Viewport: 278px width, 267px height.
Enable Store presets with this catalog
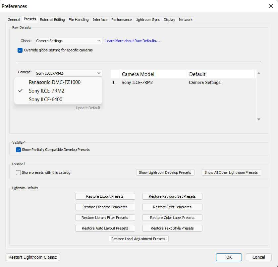pyautogui.click(x=19, y=172)
